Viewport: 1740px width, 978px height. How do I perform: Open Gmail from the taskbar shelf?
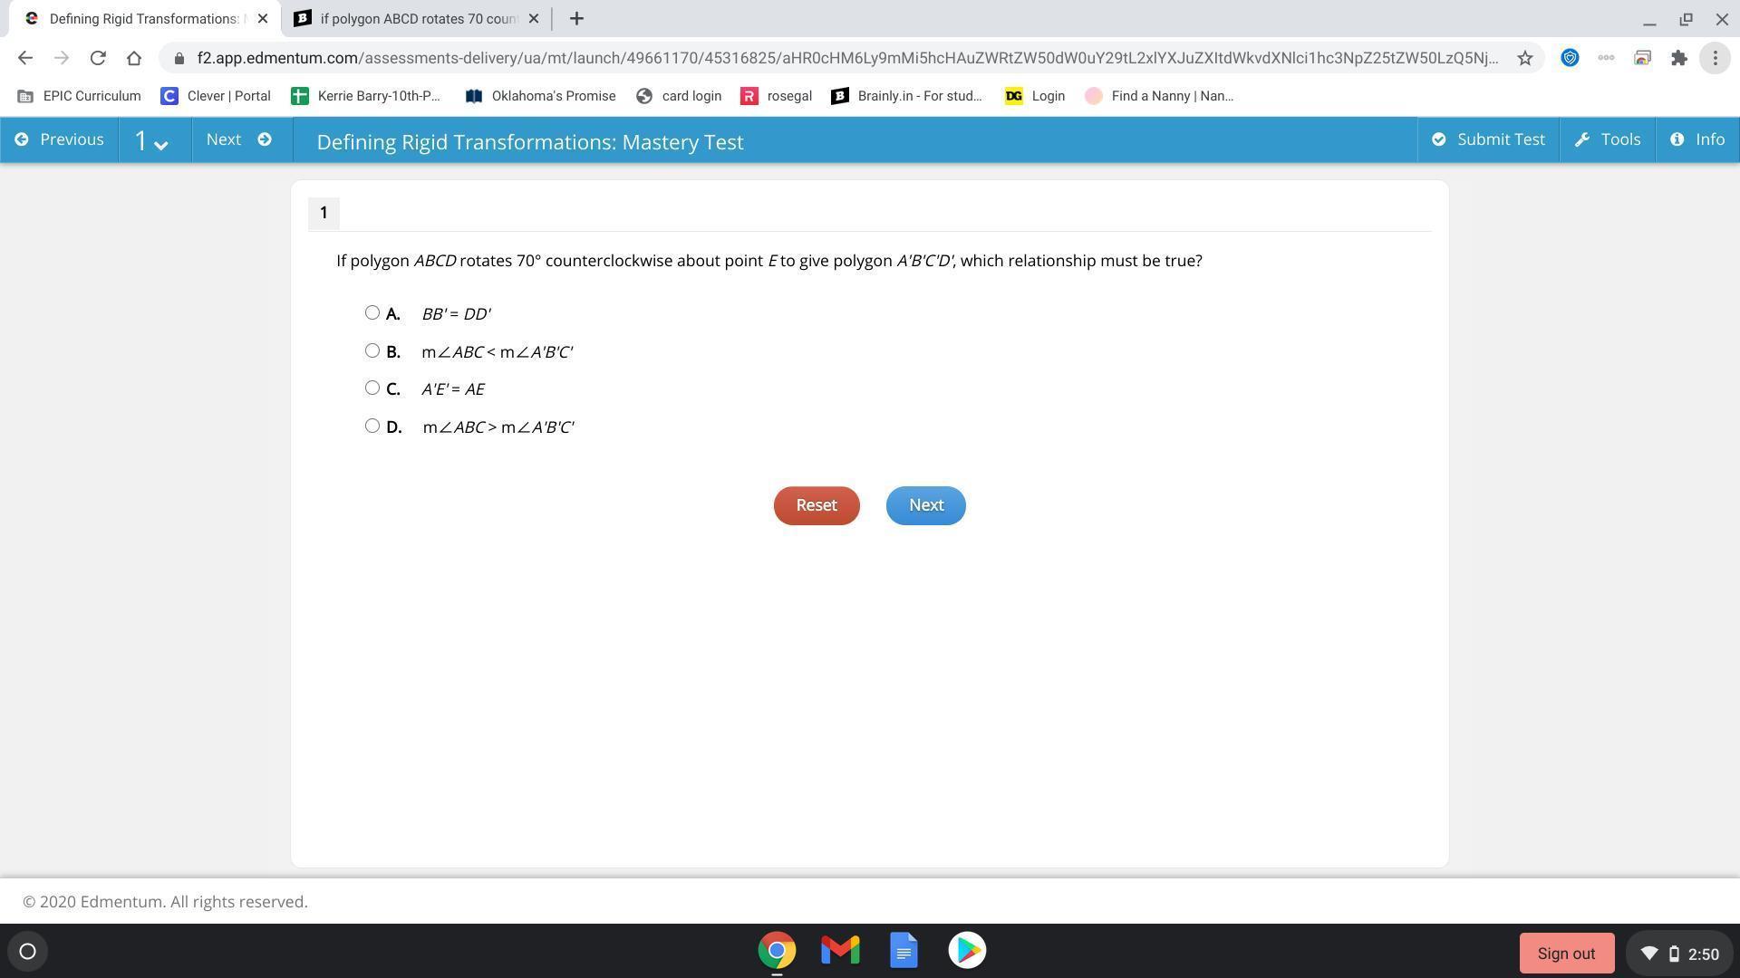[x=840, y=950]
